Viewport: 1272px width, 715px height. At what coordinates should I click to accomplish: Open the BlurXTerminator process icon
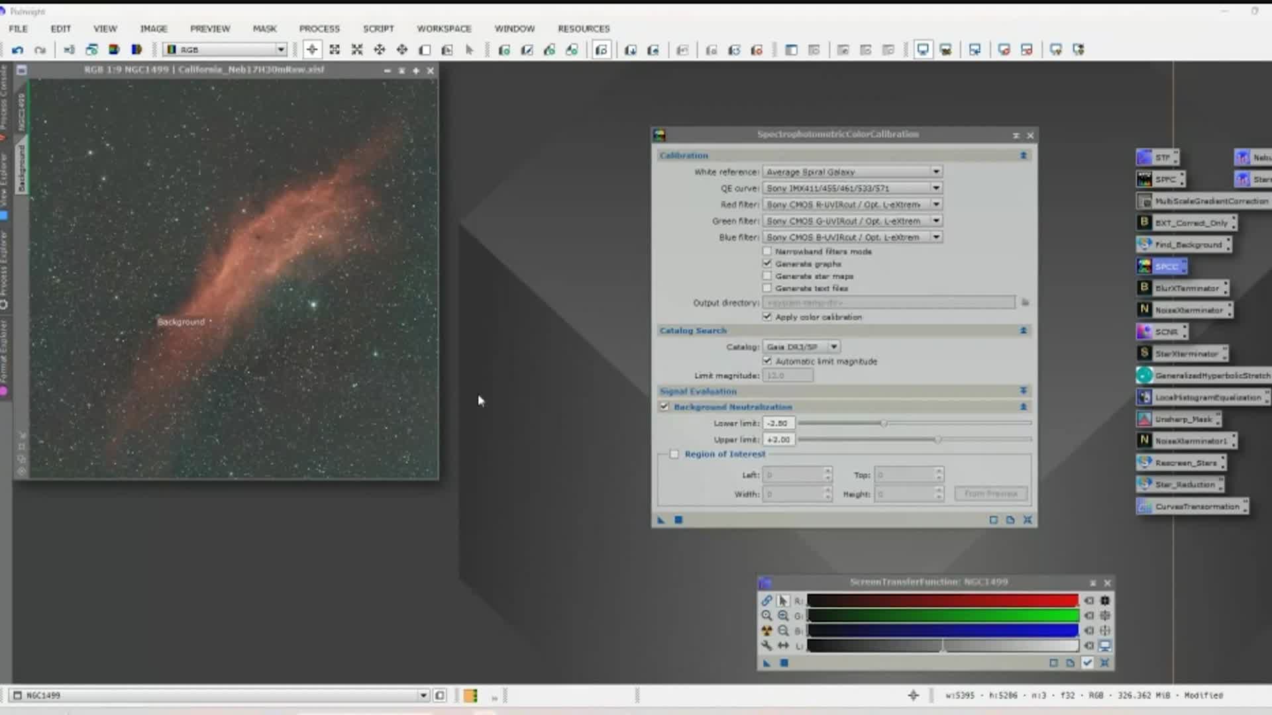1181,288
